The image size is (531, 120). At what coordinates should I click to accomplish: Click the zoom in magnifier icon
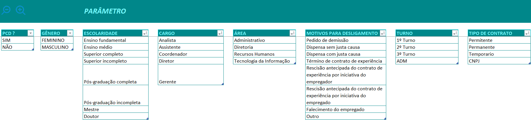click(20, 10)
